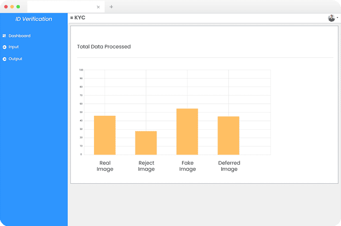Go to the Output menu item label
341x226 pixels.
point(16,59)
